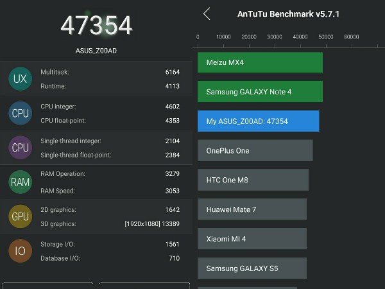Go back using the arrow beside AnTuTu Benchmark
Viewport: 385px width, 289px height.
(x=207, y=13)
